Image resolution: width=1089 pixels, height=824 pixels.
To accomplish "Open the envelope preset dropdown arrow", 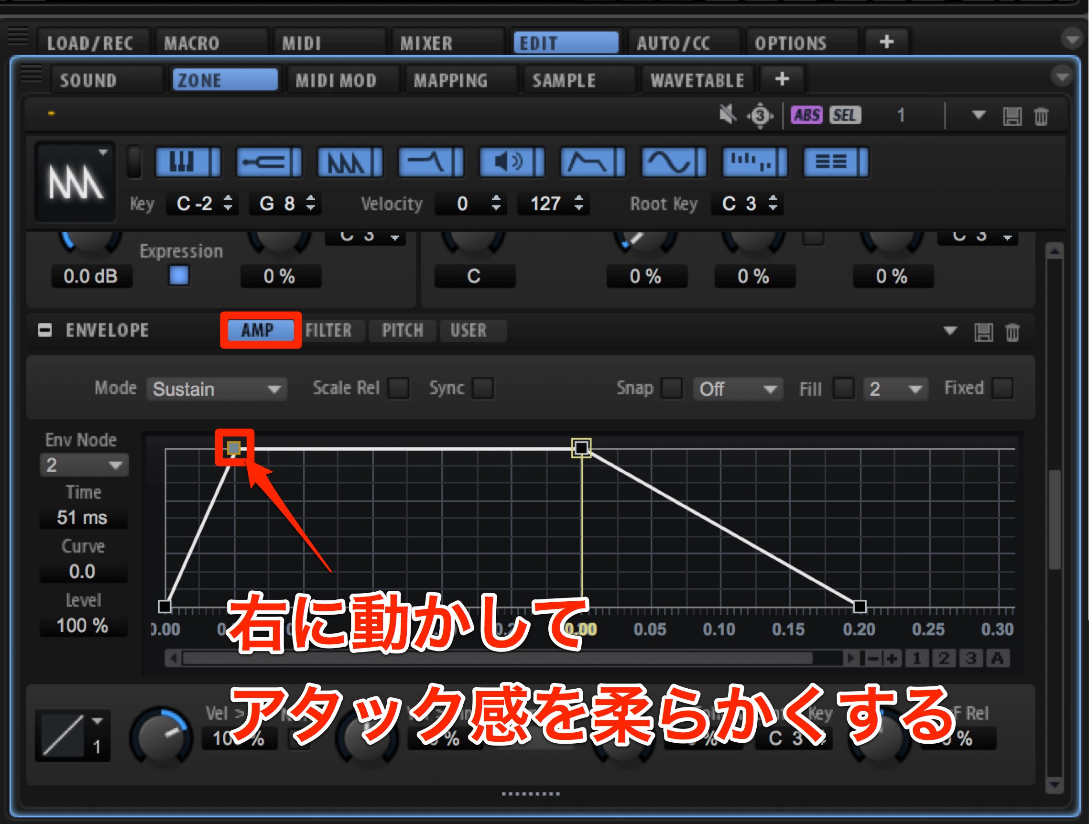I will coord(950,330).
